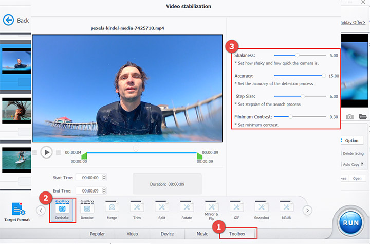Open the Split tool
This screenshot has width=370, height=244.
click(x=162, y=210)
